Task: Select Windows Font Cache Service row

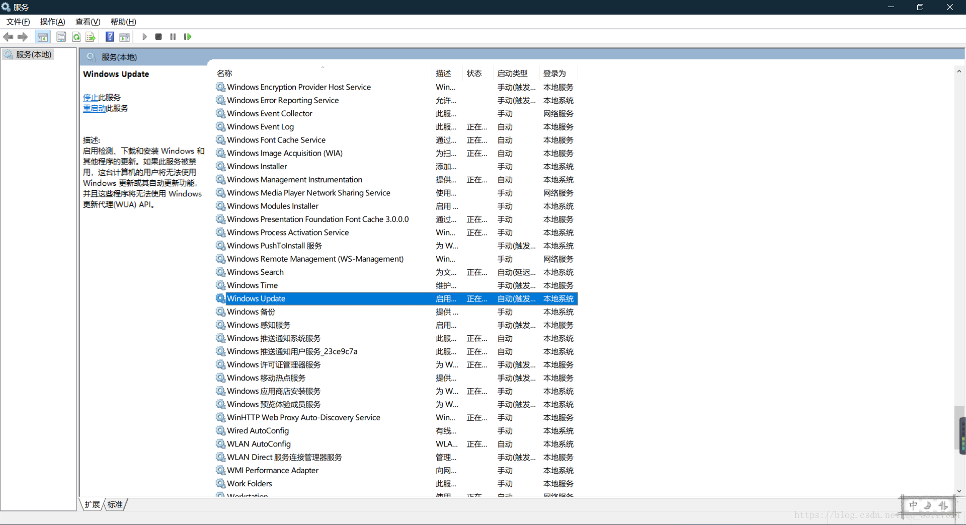Action: click(x=396, y=140)
